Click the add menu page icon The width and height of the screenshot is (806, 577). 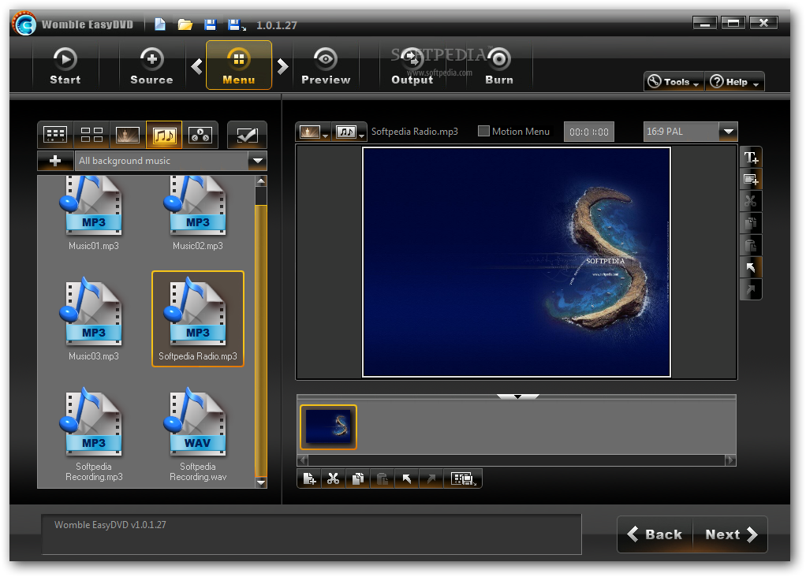[x=309, y=479]
